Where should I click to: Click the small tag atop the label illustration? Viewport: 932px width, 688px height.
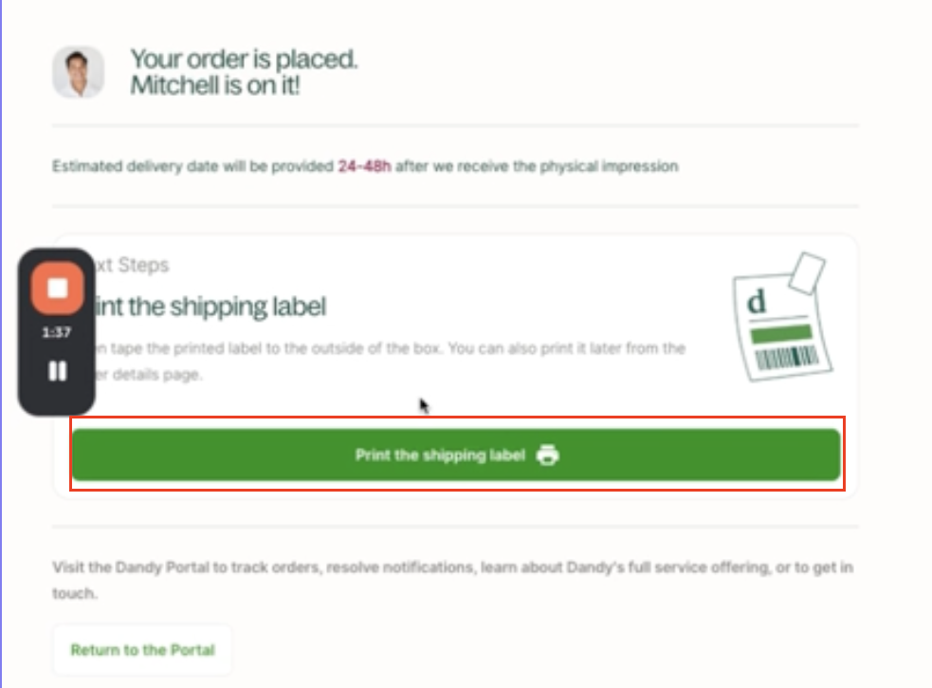[808, 272]
